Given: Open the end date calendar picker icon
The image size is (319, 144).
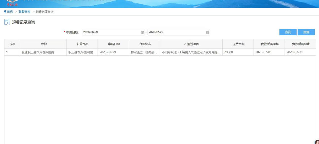Looking at the screenshot, I should [x=208, y=32].
